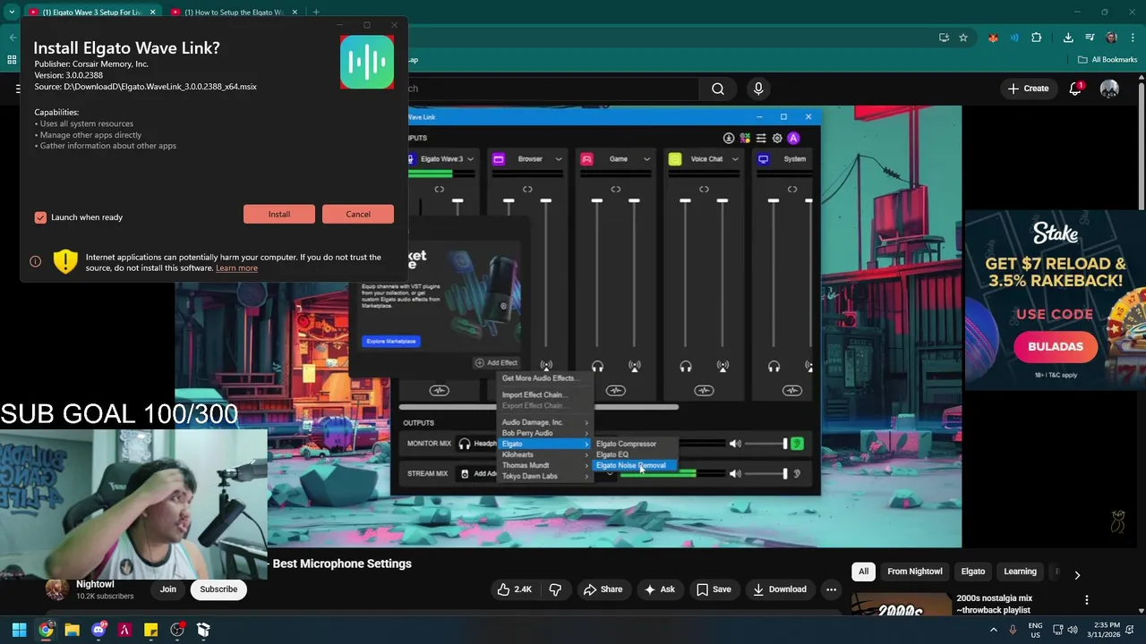Expand the Audio Damage, Inc. submenu

(x=545, y=422)
